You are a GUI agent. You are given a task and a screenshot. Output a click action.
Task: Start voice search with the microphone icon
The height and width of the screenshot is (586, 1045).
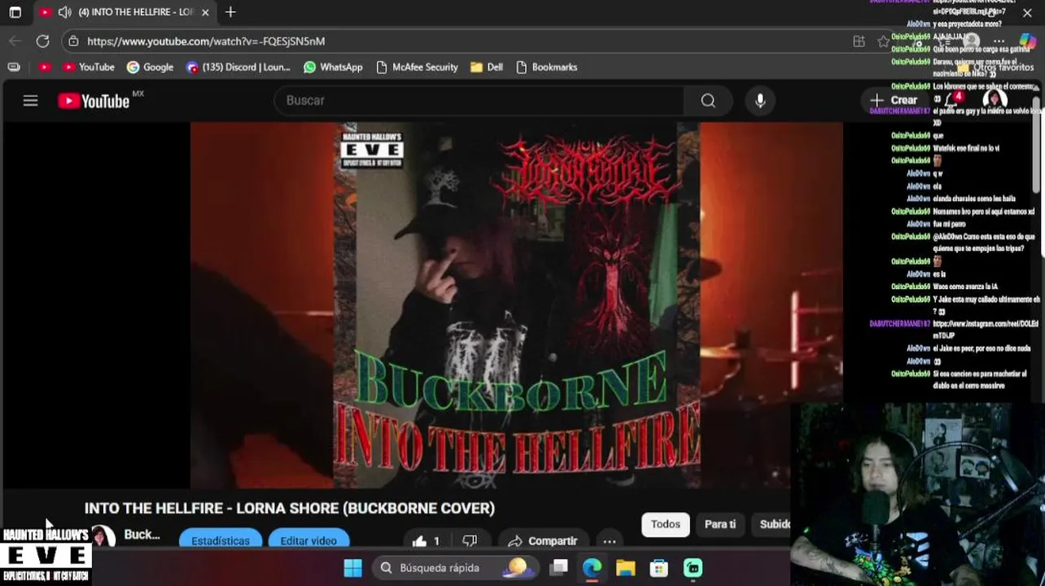[759, 100]
